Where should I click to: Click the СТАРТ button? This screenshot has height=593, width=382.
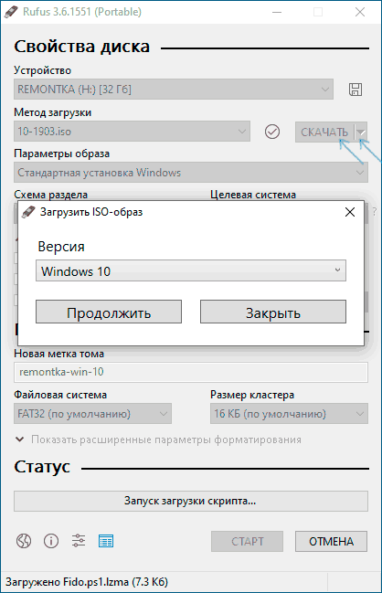click(247, 541)
